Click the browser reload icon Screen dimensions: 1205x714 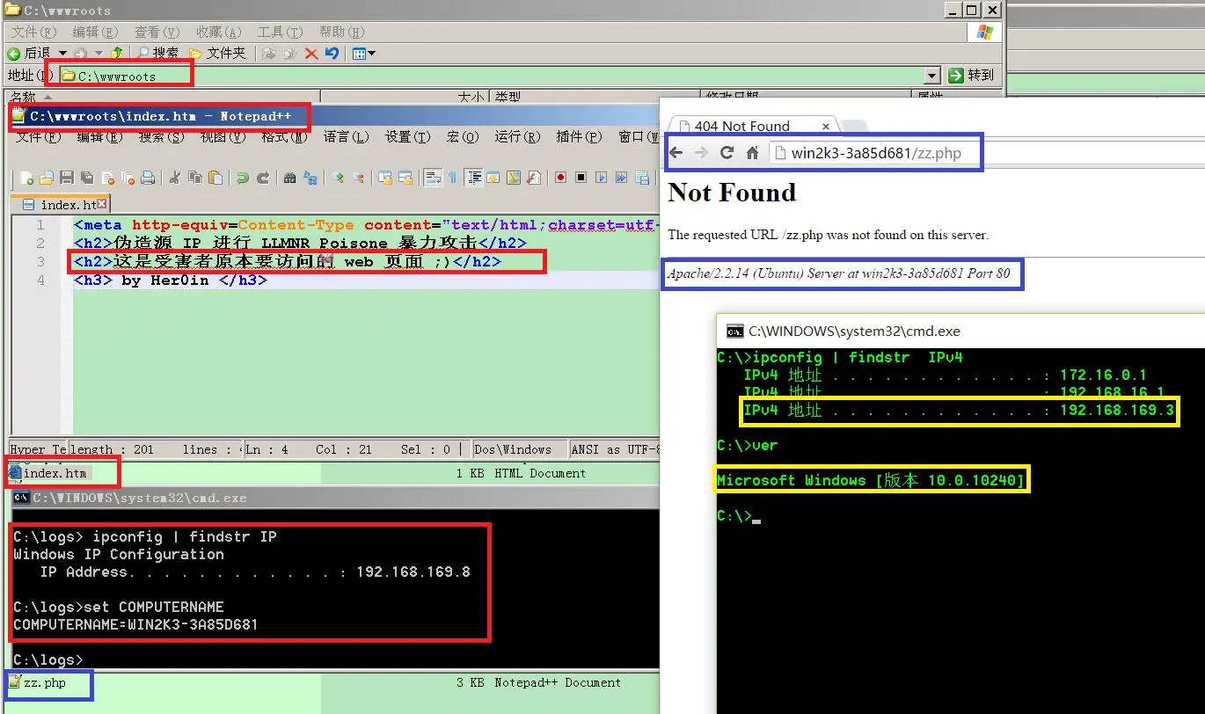tap(727, 153)
